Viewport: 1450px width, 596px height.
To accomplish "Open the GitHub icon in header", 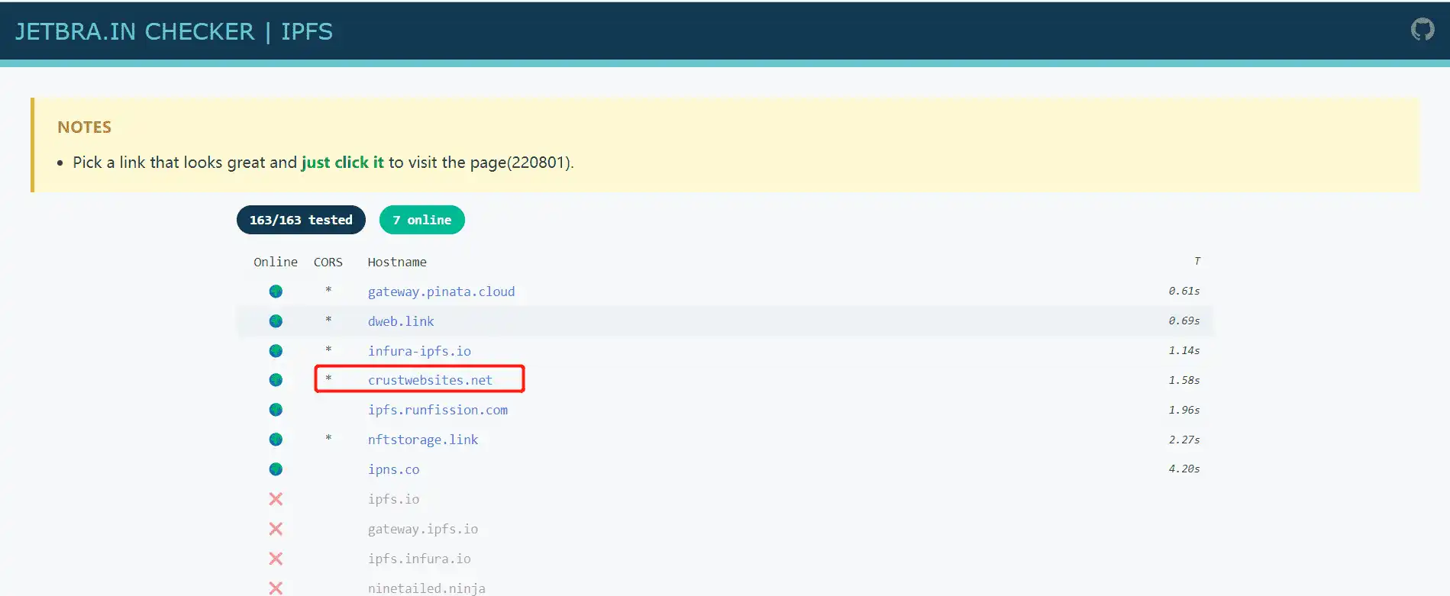I will [1422, 30].
